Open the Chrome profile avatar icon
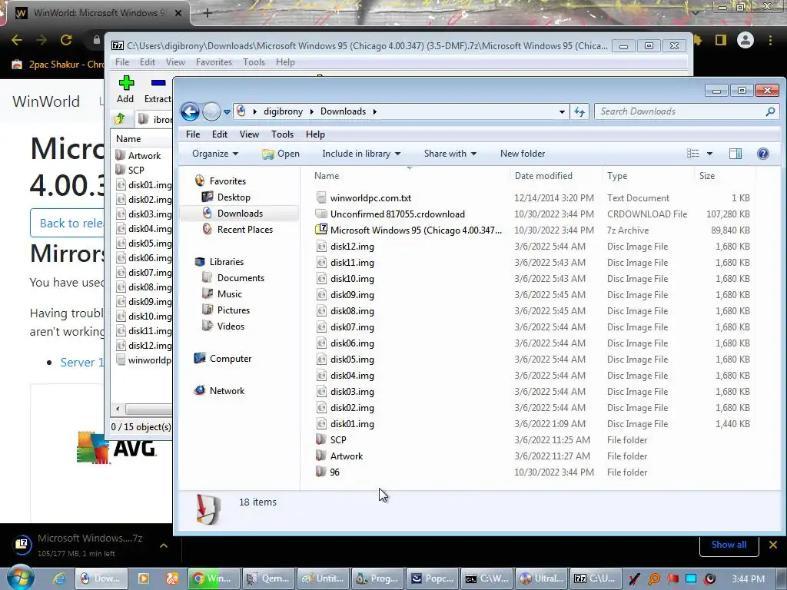This screenshot has height=590, width=787. tap(745, 40)
